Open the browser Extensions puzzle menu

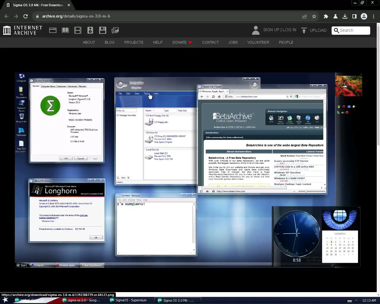(x=326, y=16)
